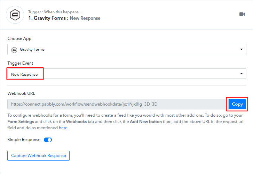
Task: Click the Choose App label
Action: (19, 39)
